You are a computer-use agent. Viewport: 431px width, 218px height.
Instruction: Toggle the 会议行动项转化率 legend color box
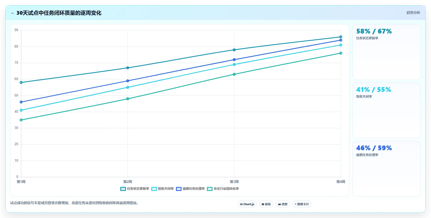pos(210,189)
